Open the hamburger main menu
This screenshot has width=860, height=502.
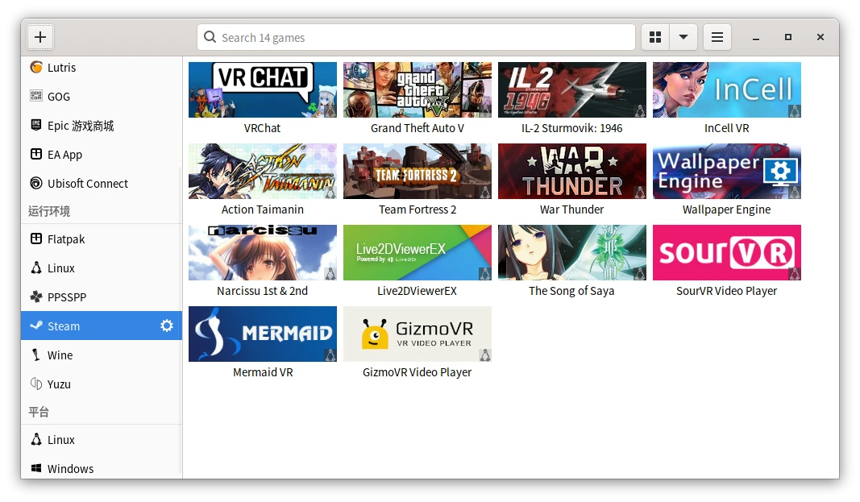pyautogui.click(x=717, y=37)
